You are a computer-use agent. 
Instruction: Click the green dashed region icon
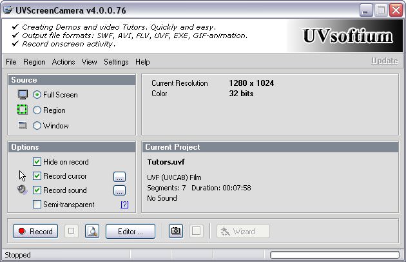[22, 110]
